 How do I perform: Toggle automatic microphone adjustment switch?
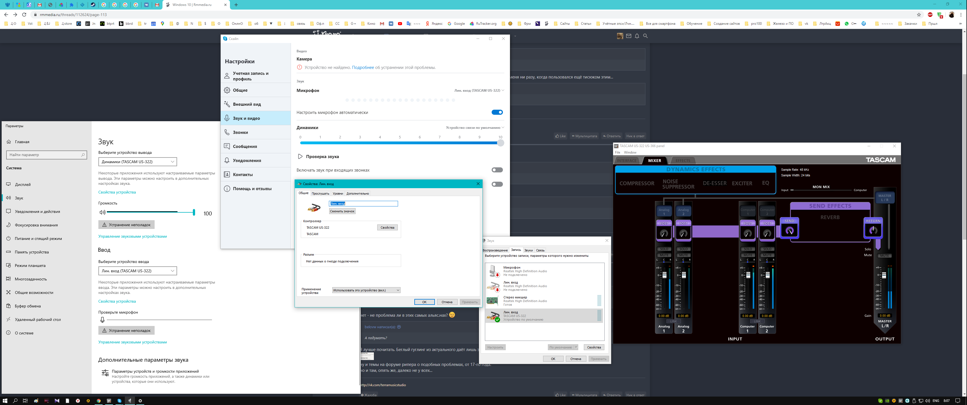497,112
